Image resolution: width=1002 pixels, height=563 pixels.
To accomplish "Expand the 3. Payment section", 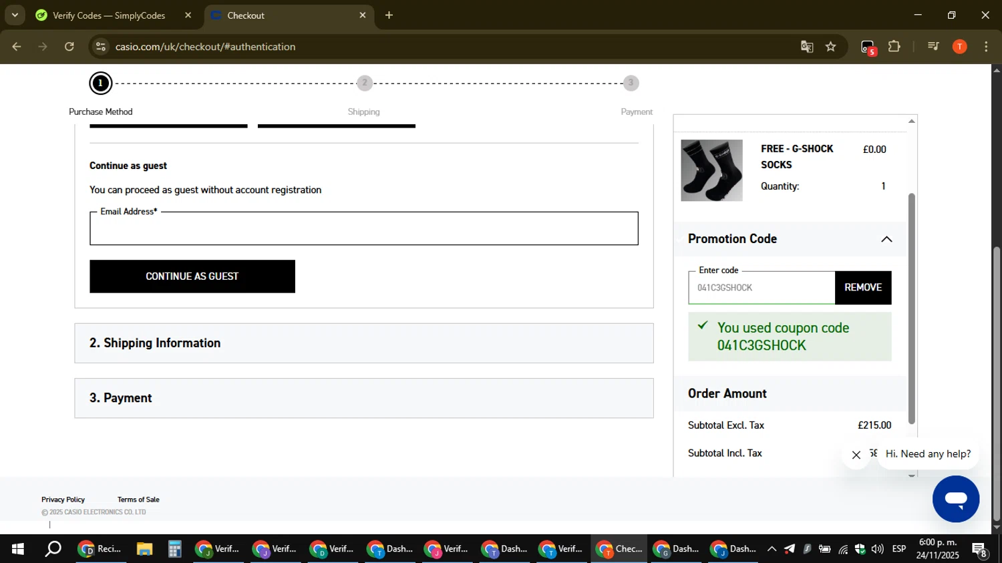I will [364, 398].
